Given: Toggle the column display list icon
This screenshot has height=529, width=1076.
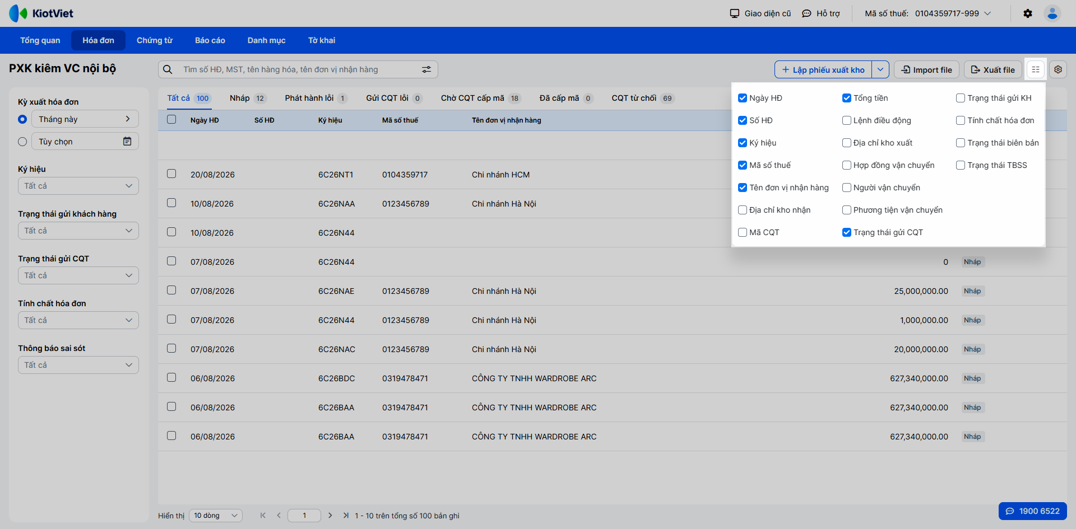Looking at the screenshot, I should point(1036,69).
